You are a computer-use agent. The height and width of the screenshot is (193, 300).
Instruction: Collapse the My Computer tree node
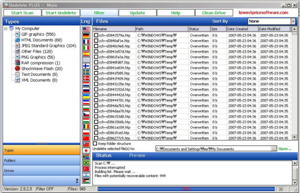coord(6,29)
